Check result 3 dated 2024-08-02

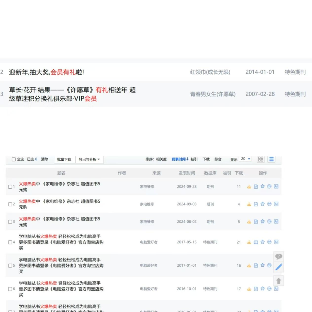[x=10, y=222]
